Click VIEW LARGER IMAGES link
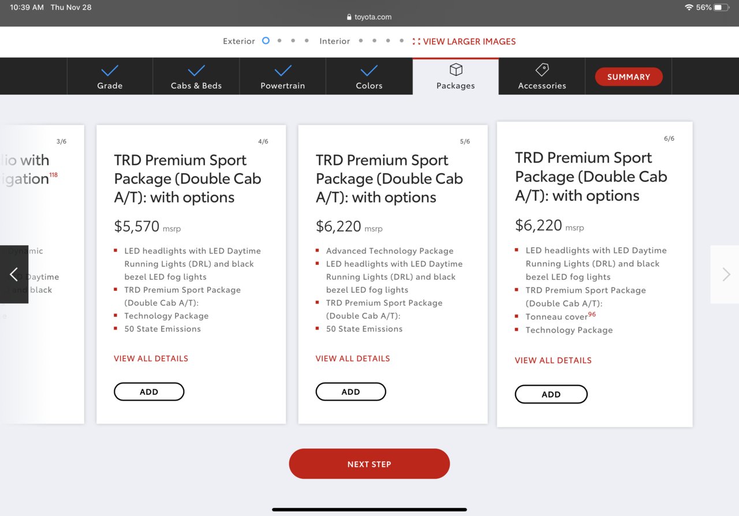Image resolution: width=739 pixels, height=516 pixels. pyautogui.click(x=464, y=42)
